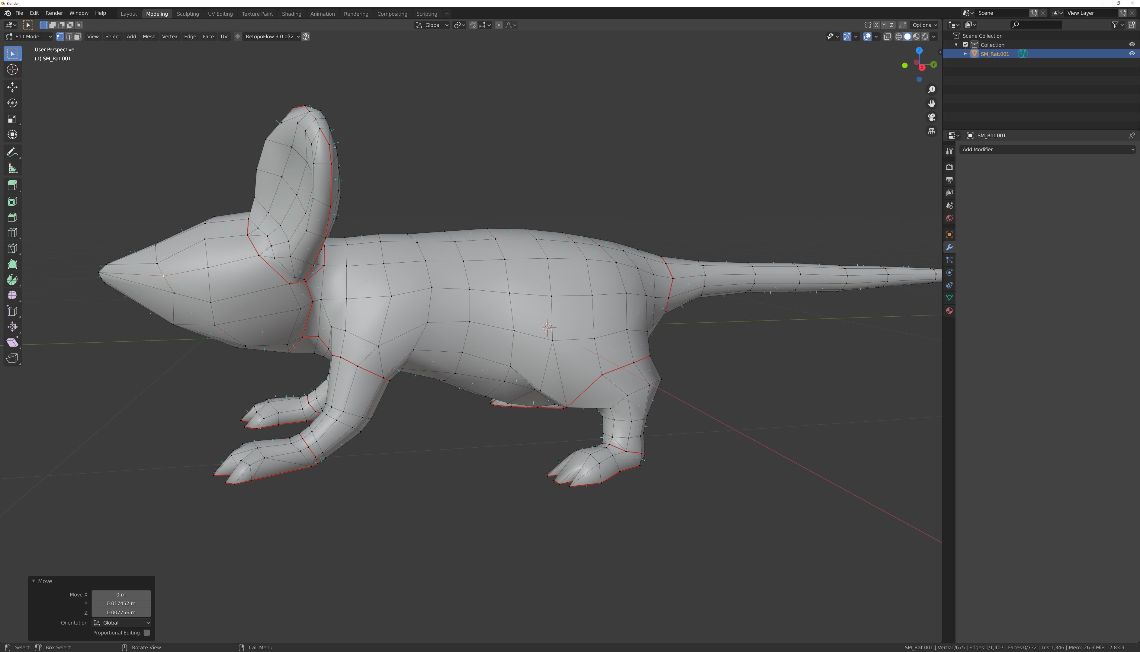Toggle camera view icon in viewport
The image size is (1140, 652).
[x=932, y=117]
